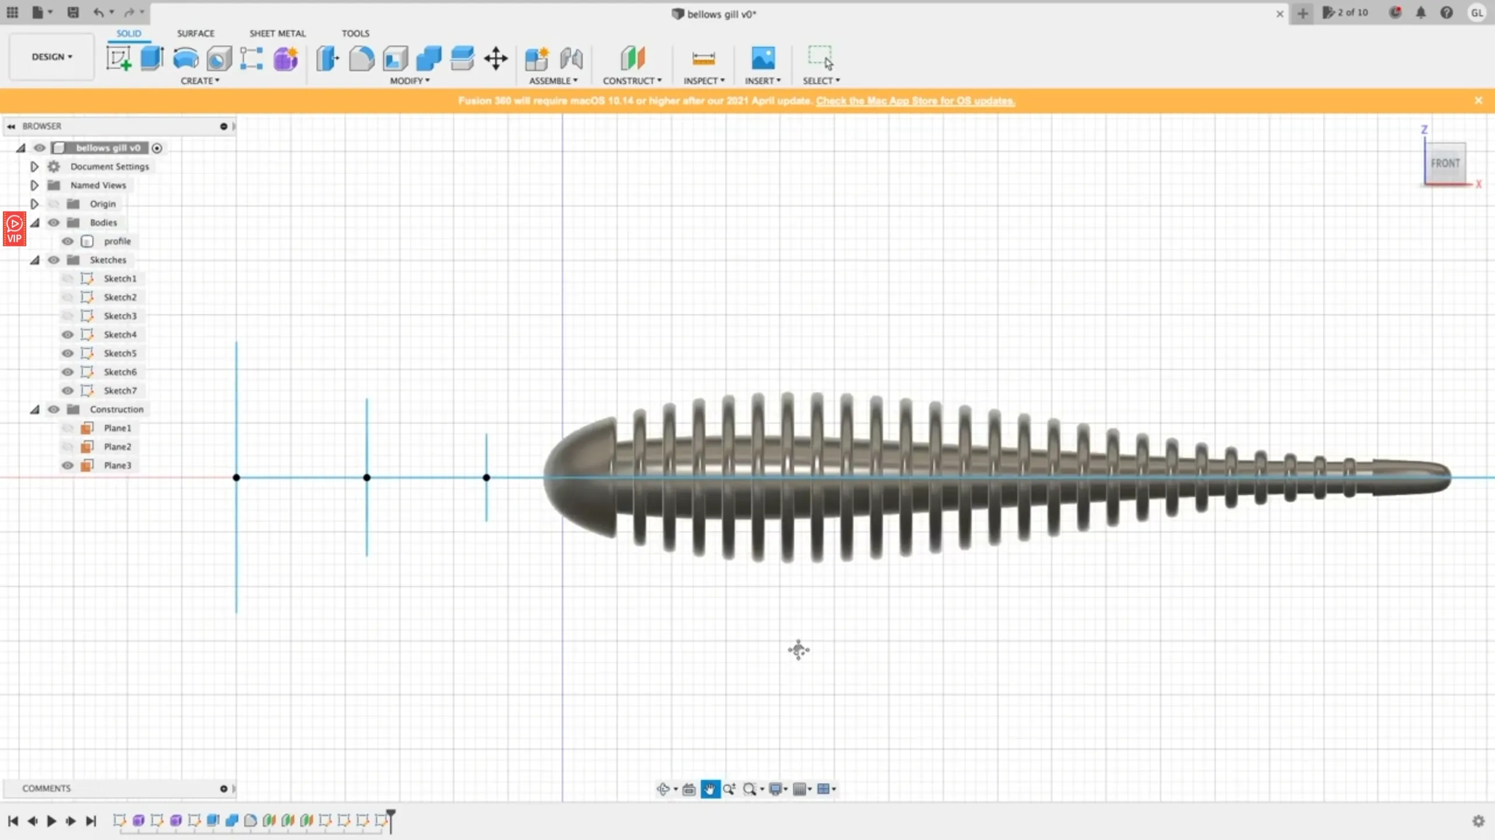Collapse the Sketches folder
The width and height of the screenshot is (1495, 840).
coord(34,260)
